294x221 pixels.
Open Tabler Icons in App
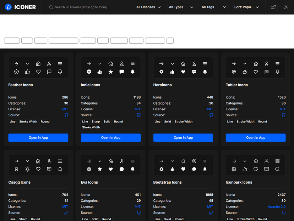pos(256,138)
